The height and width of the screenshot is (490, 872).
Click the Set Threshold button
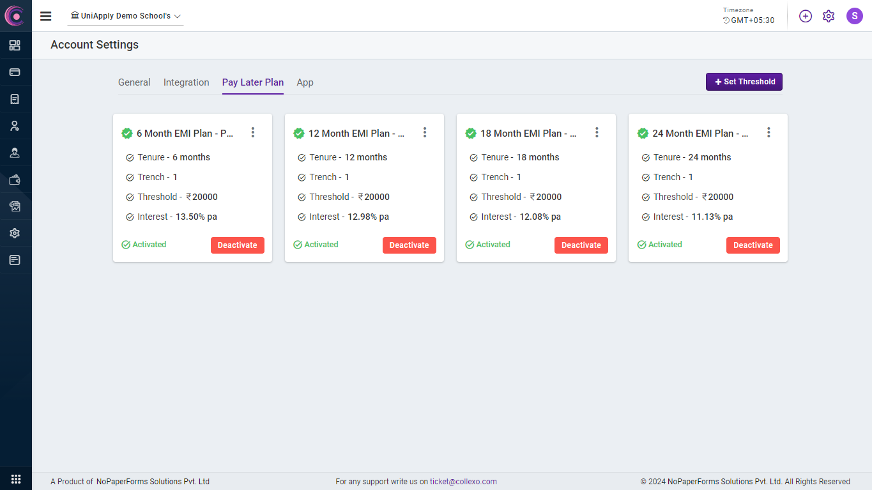point(744,82)
